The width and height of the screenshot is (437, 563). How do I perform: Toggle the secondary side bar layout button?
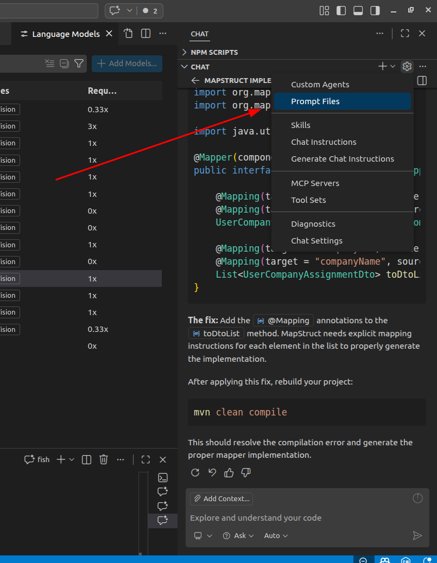pos(375,10)
